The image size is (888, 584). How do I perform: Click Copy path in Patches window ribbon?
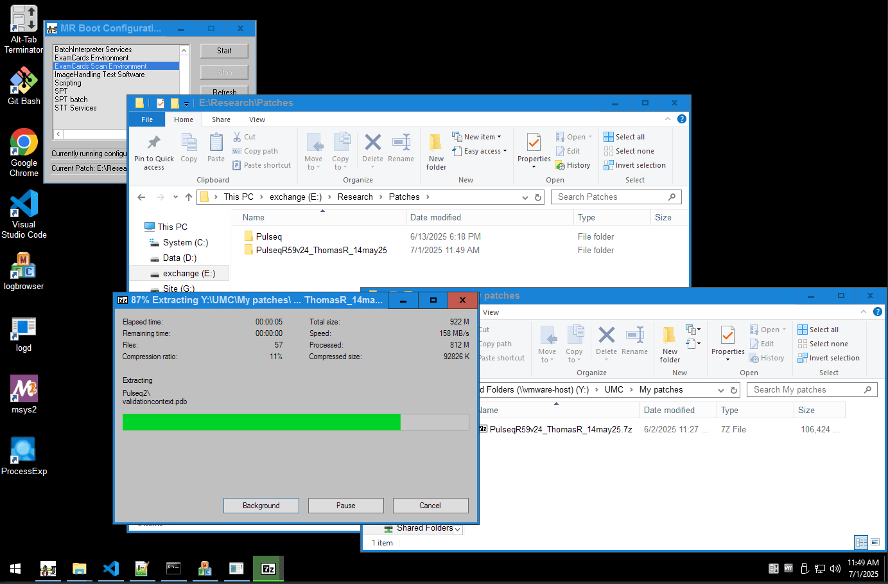255,151
